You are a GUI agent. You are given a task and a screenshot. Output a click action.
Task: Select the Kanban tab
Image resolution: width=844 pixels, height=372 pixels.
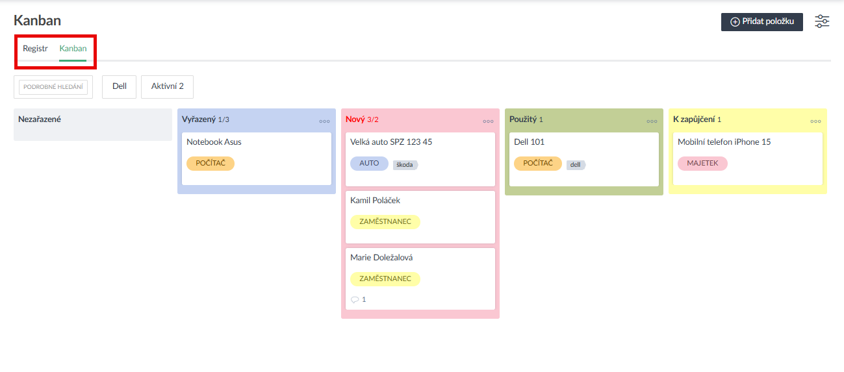tap(73, 49)
